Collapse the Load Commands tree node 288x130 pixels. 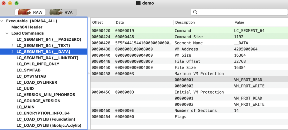click(7, 33)
